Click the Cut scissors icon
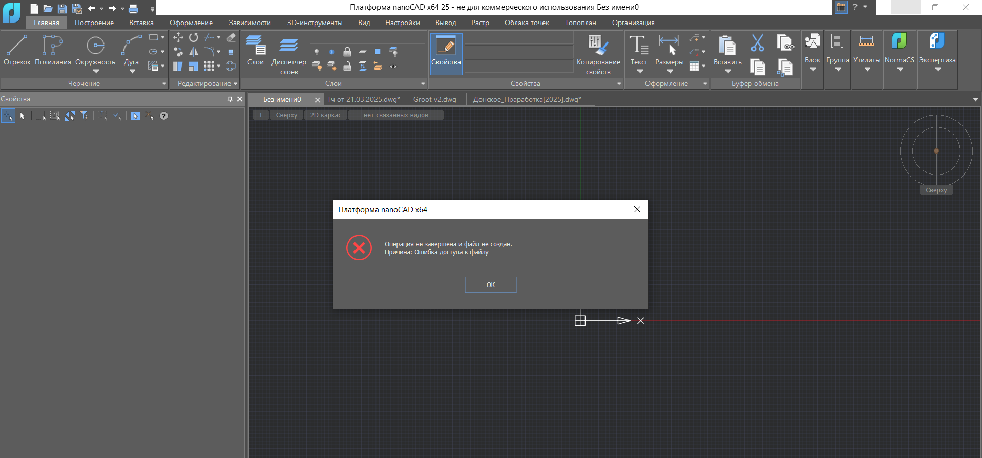 (758, 42)
